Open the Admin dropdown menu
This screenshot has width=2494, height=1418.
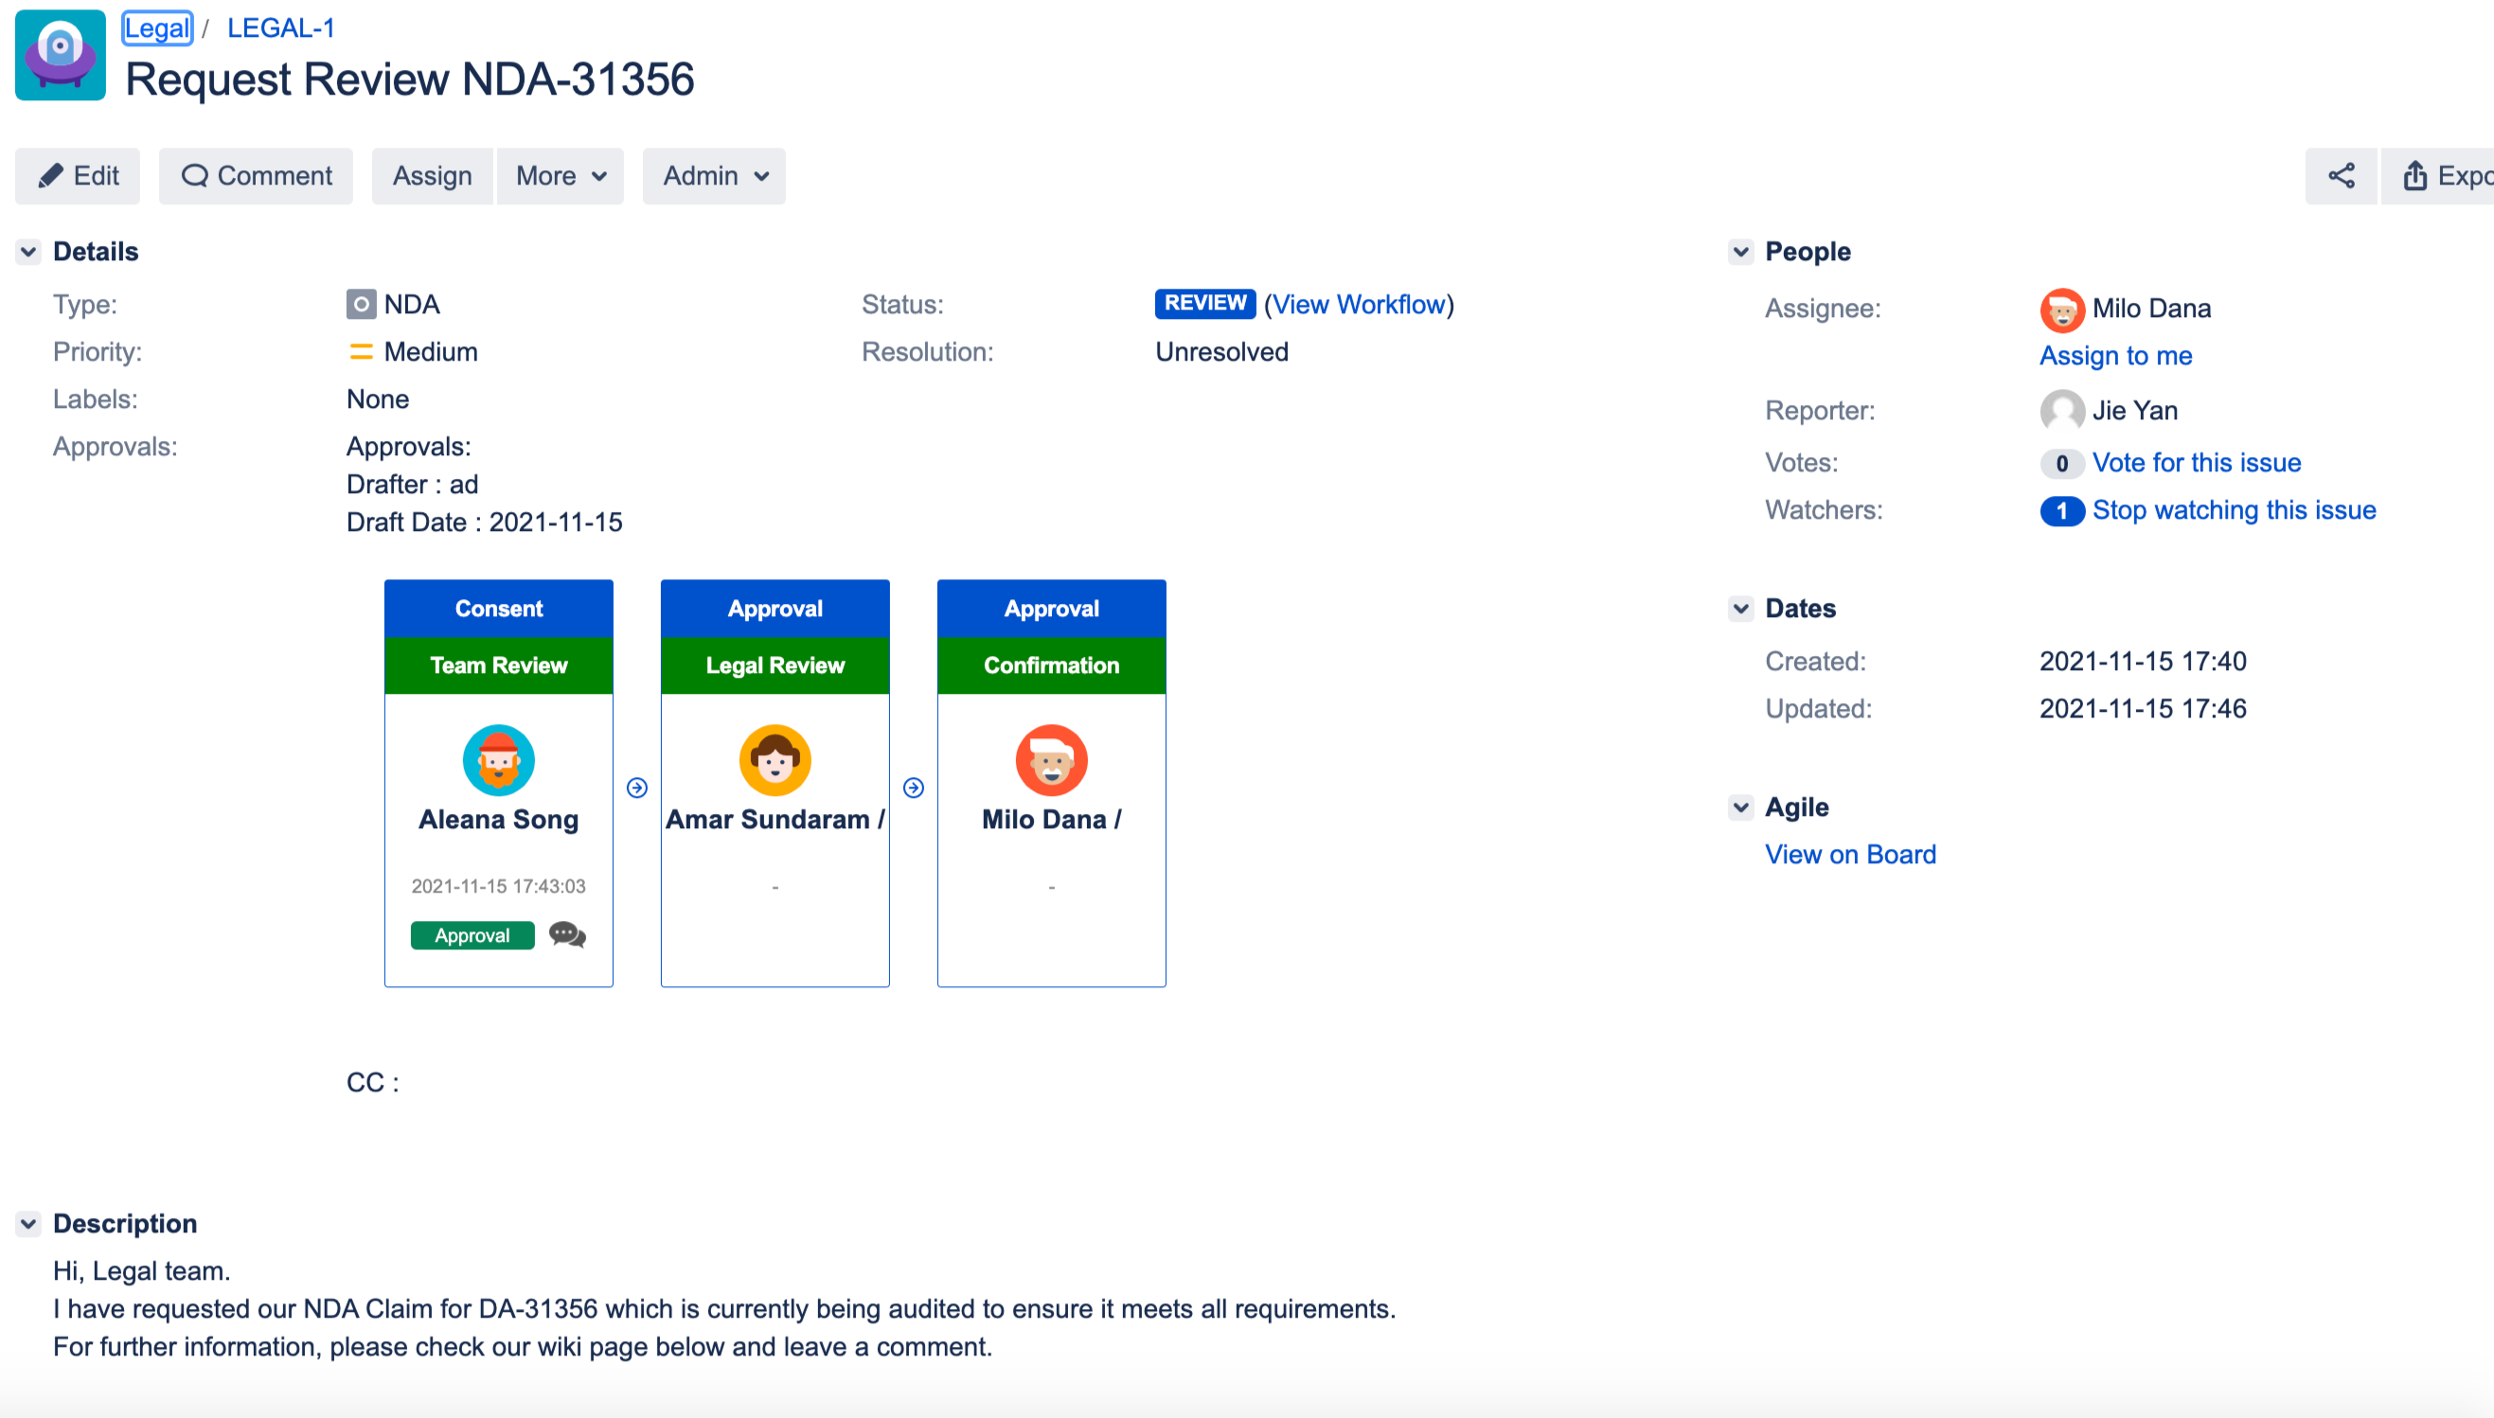coord(714,176)
